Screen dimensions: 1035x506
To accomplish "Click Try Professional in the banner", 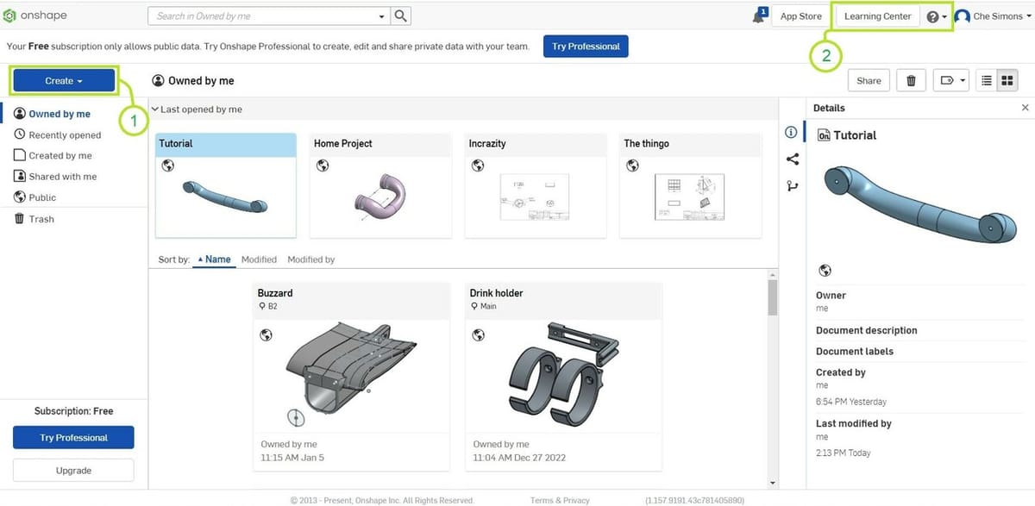I will coord(586,47).
